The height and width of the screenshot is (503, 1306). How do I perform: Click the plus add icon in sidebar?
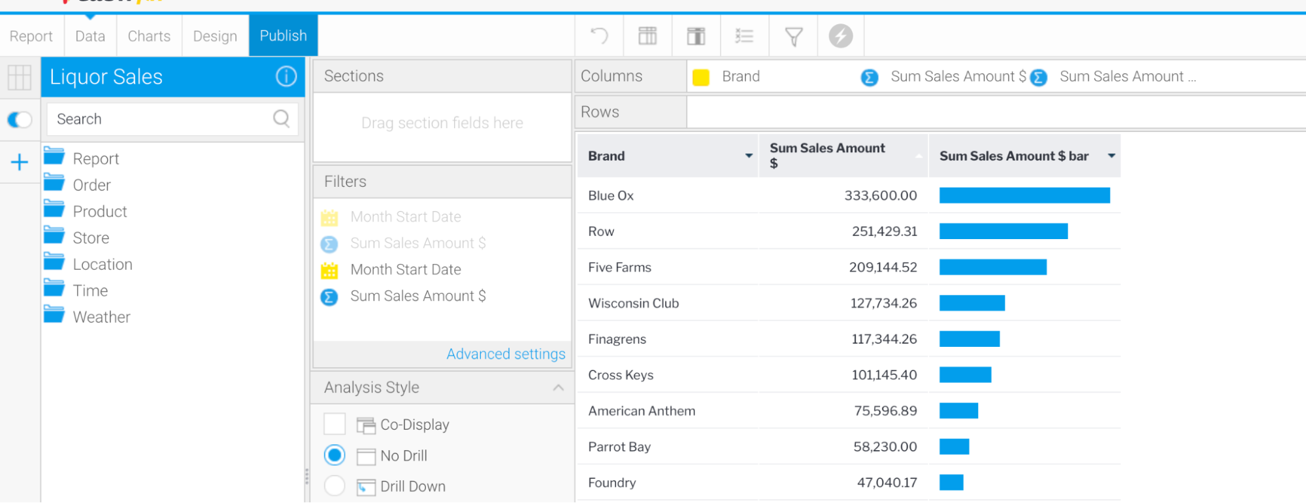(x=20, y=162)
